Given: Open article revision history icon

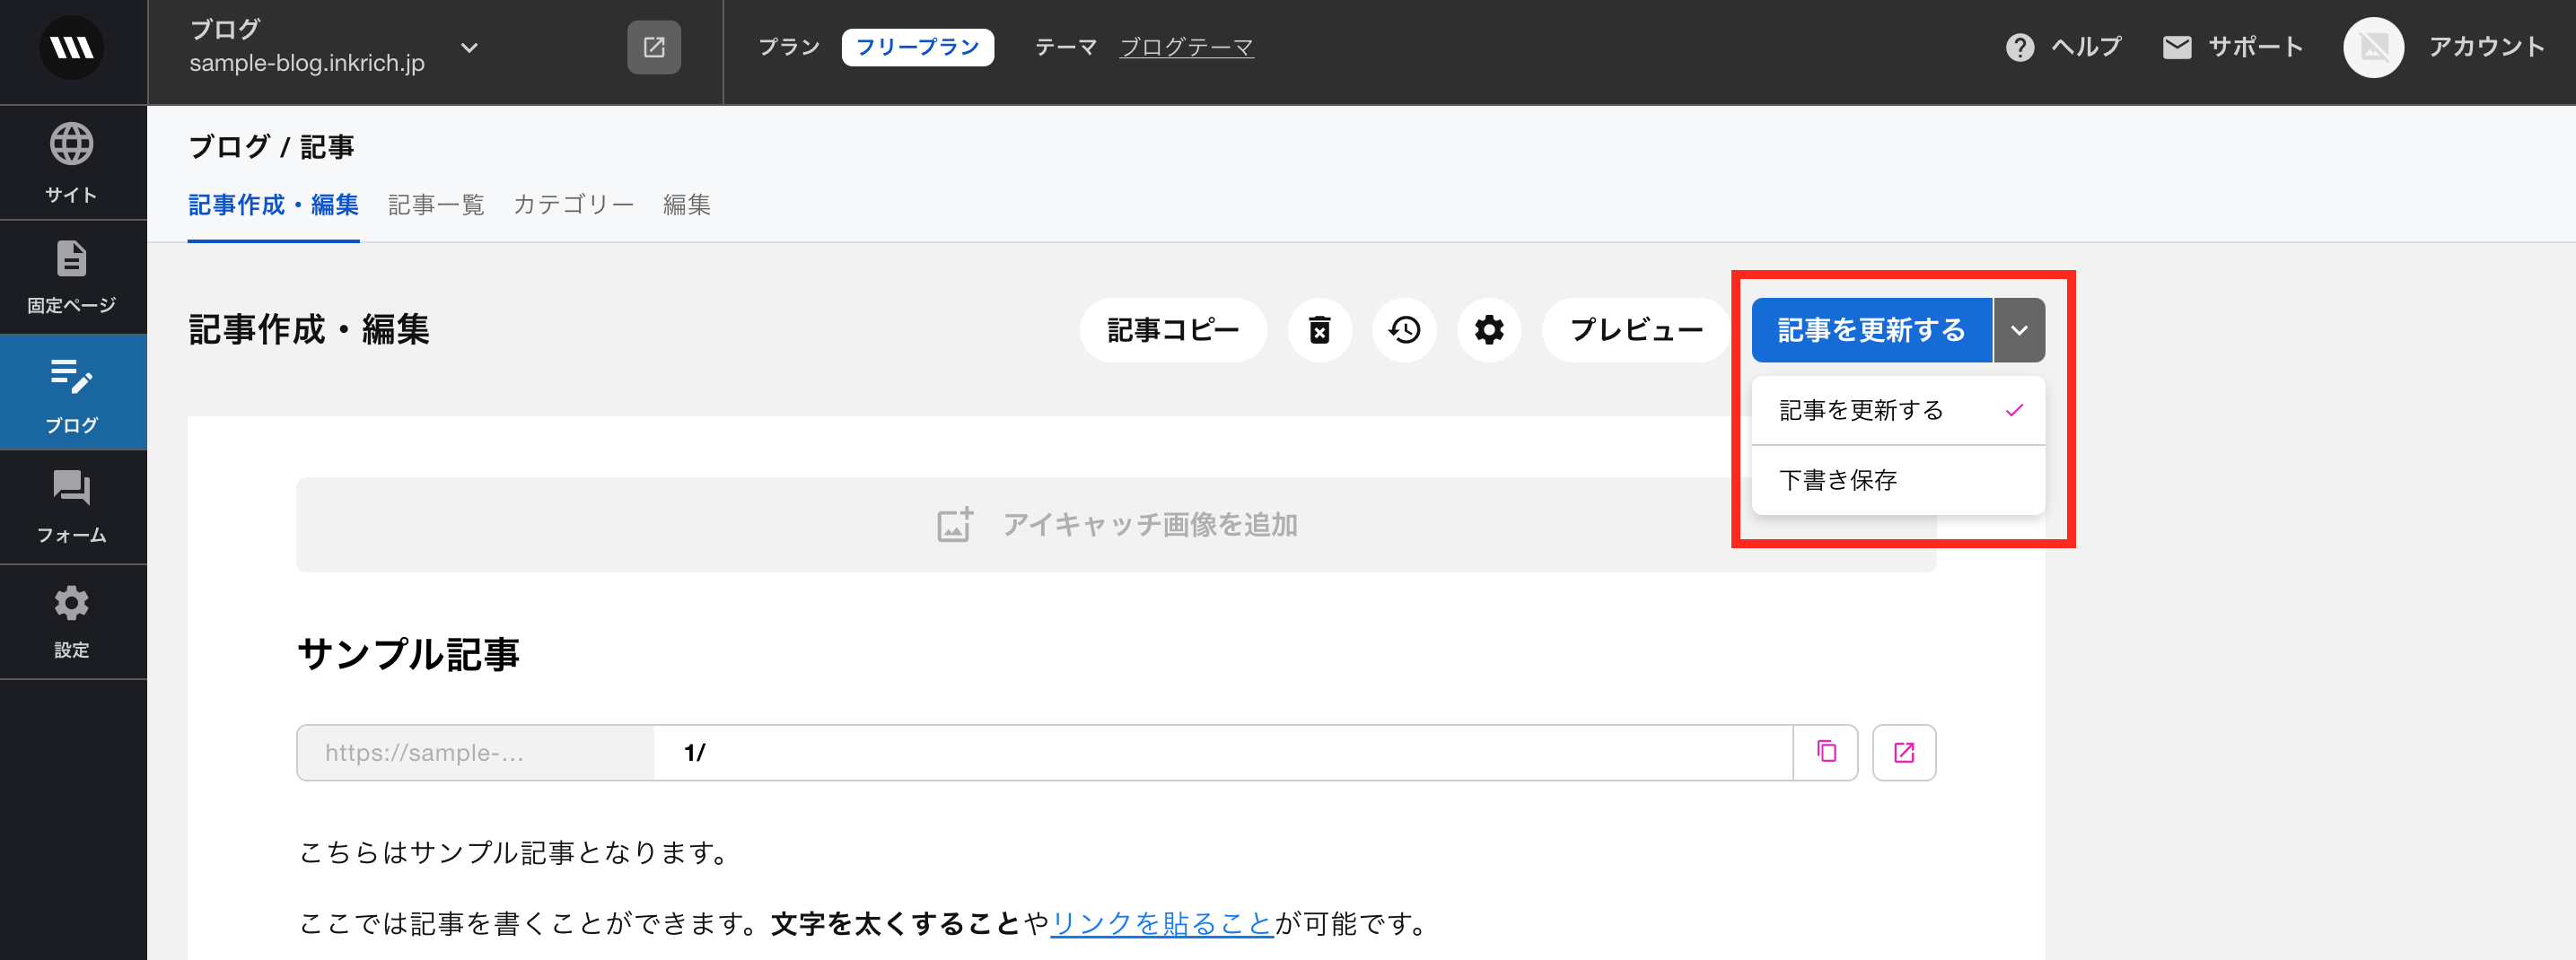Looking at the screenshot, I should 1404,330.
